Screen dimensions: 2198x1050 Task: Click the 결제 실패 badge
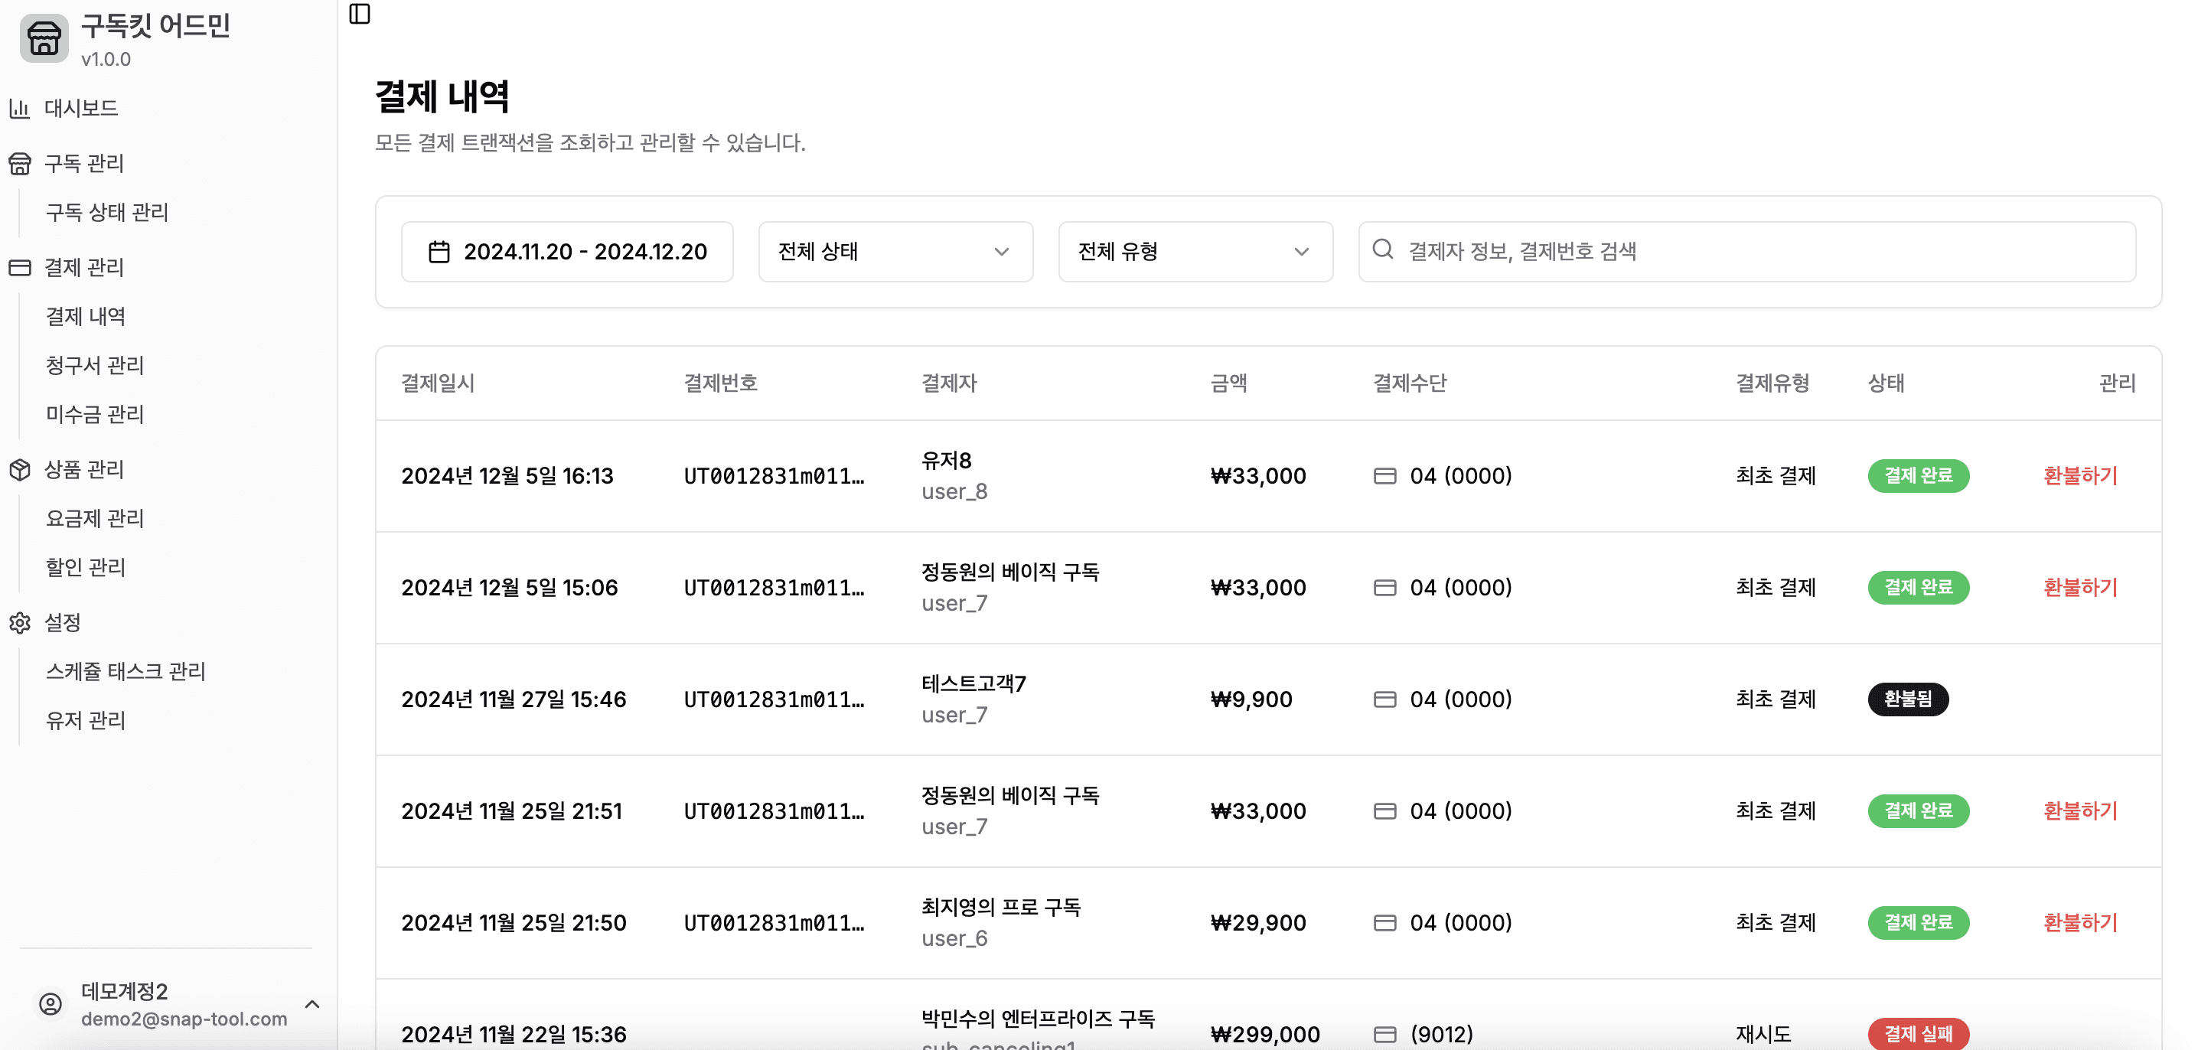[x=1918, y=1034]
